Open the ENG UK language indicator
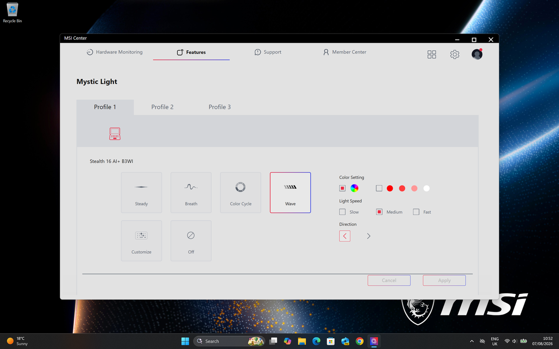The image size is (559, 349). pos(495,341)
